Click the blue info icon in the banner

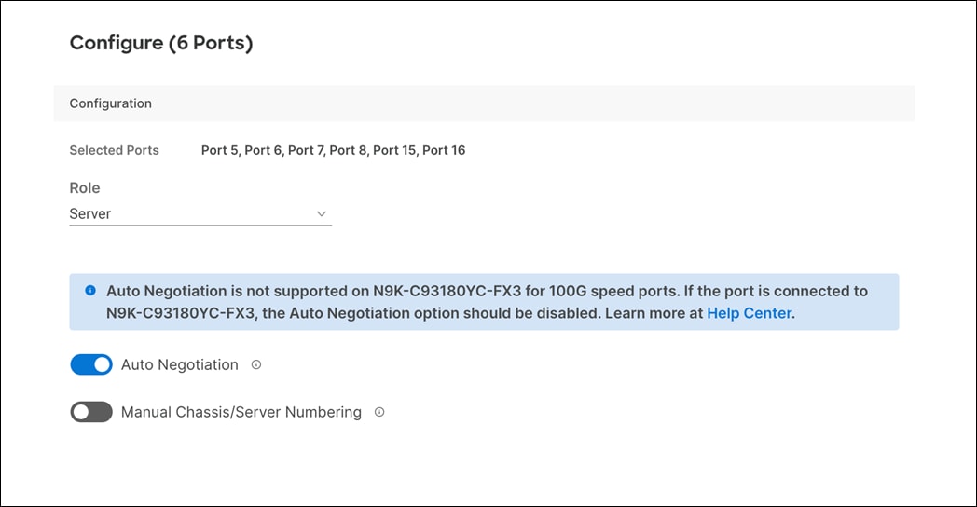pyautogui.click(x=90, y=291)
